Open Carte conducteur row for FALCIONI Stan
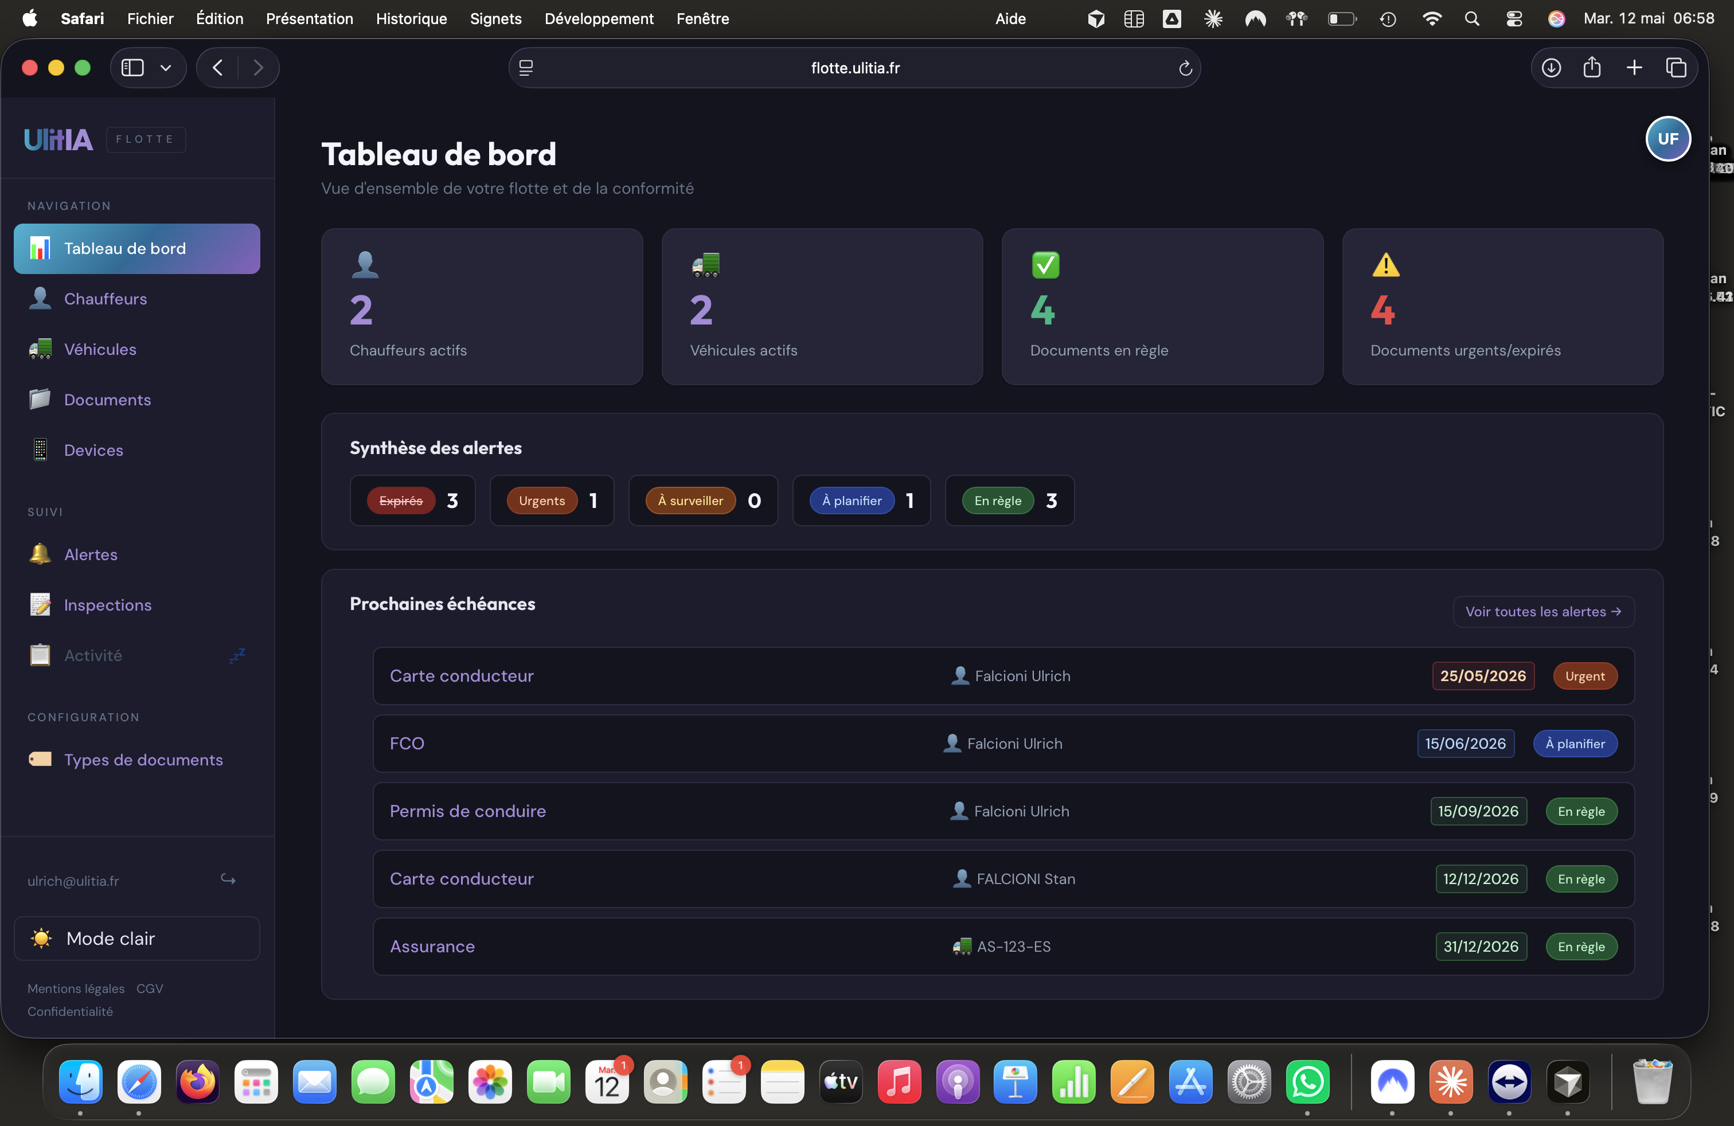Image resolution: width=1734 pixels, height=1126 pixels. 1003,878
